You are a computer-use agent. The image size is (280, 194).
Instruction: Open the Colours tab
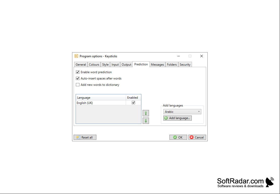pyautogui.click(x=94, y=65)
